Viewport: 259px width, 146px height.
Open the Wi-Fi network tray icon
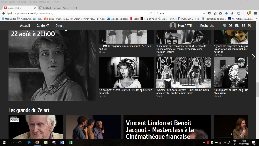coord(220,142)
